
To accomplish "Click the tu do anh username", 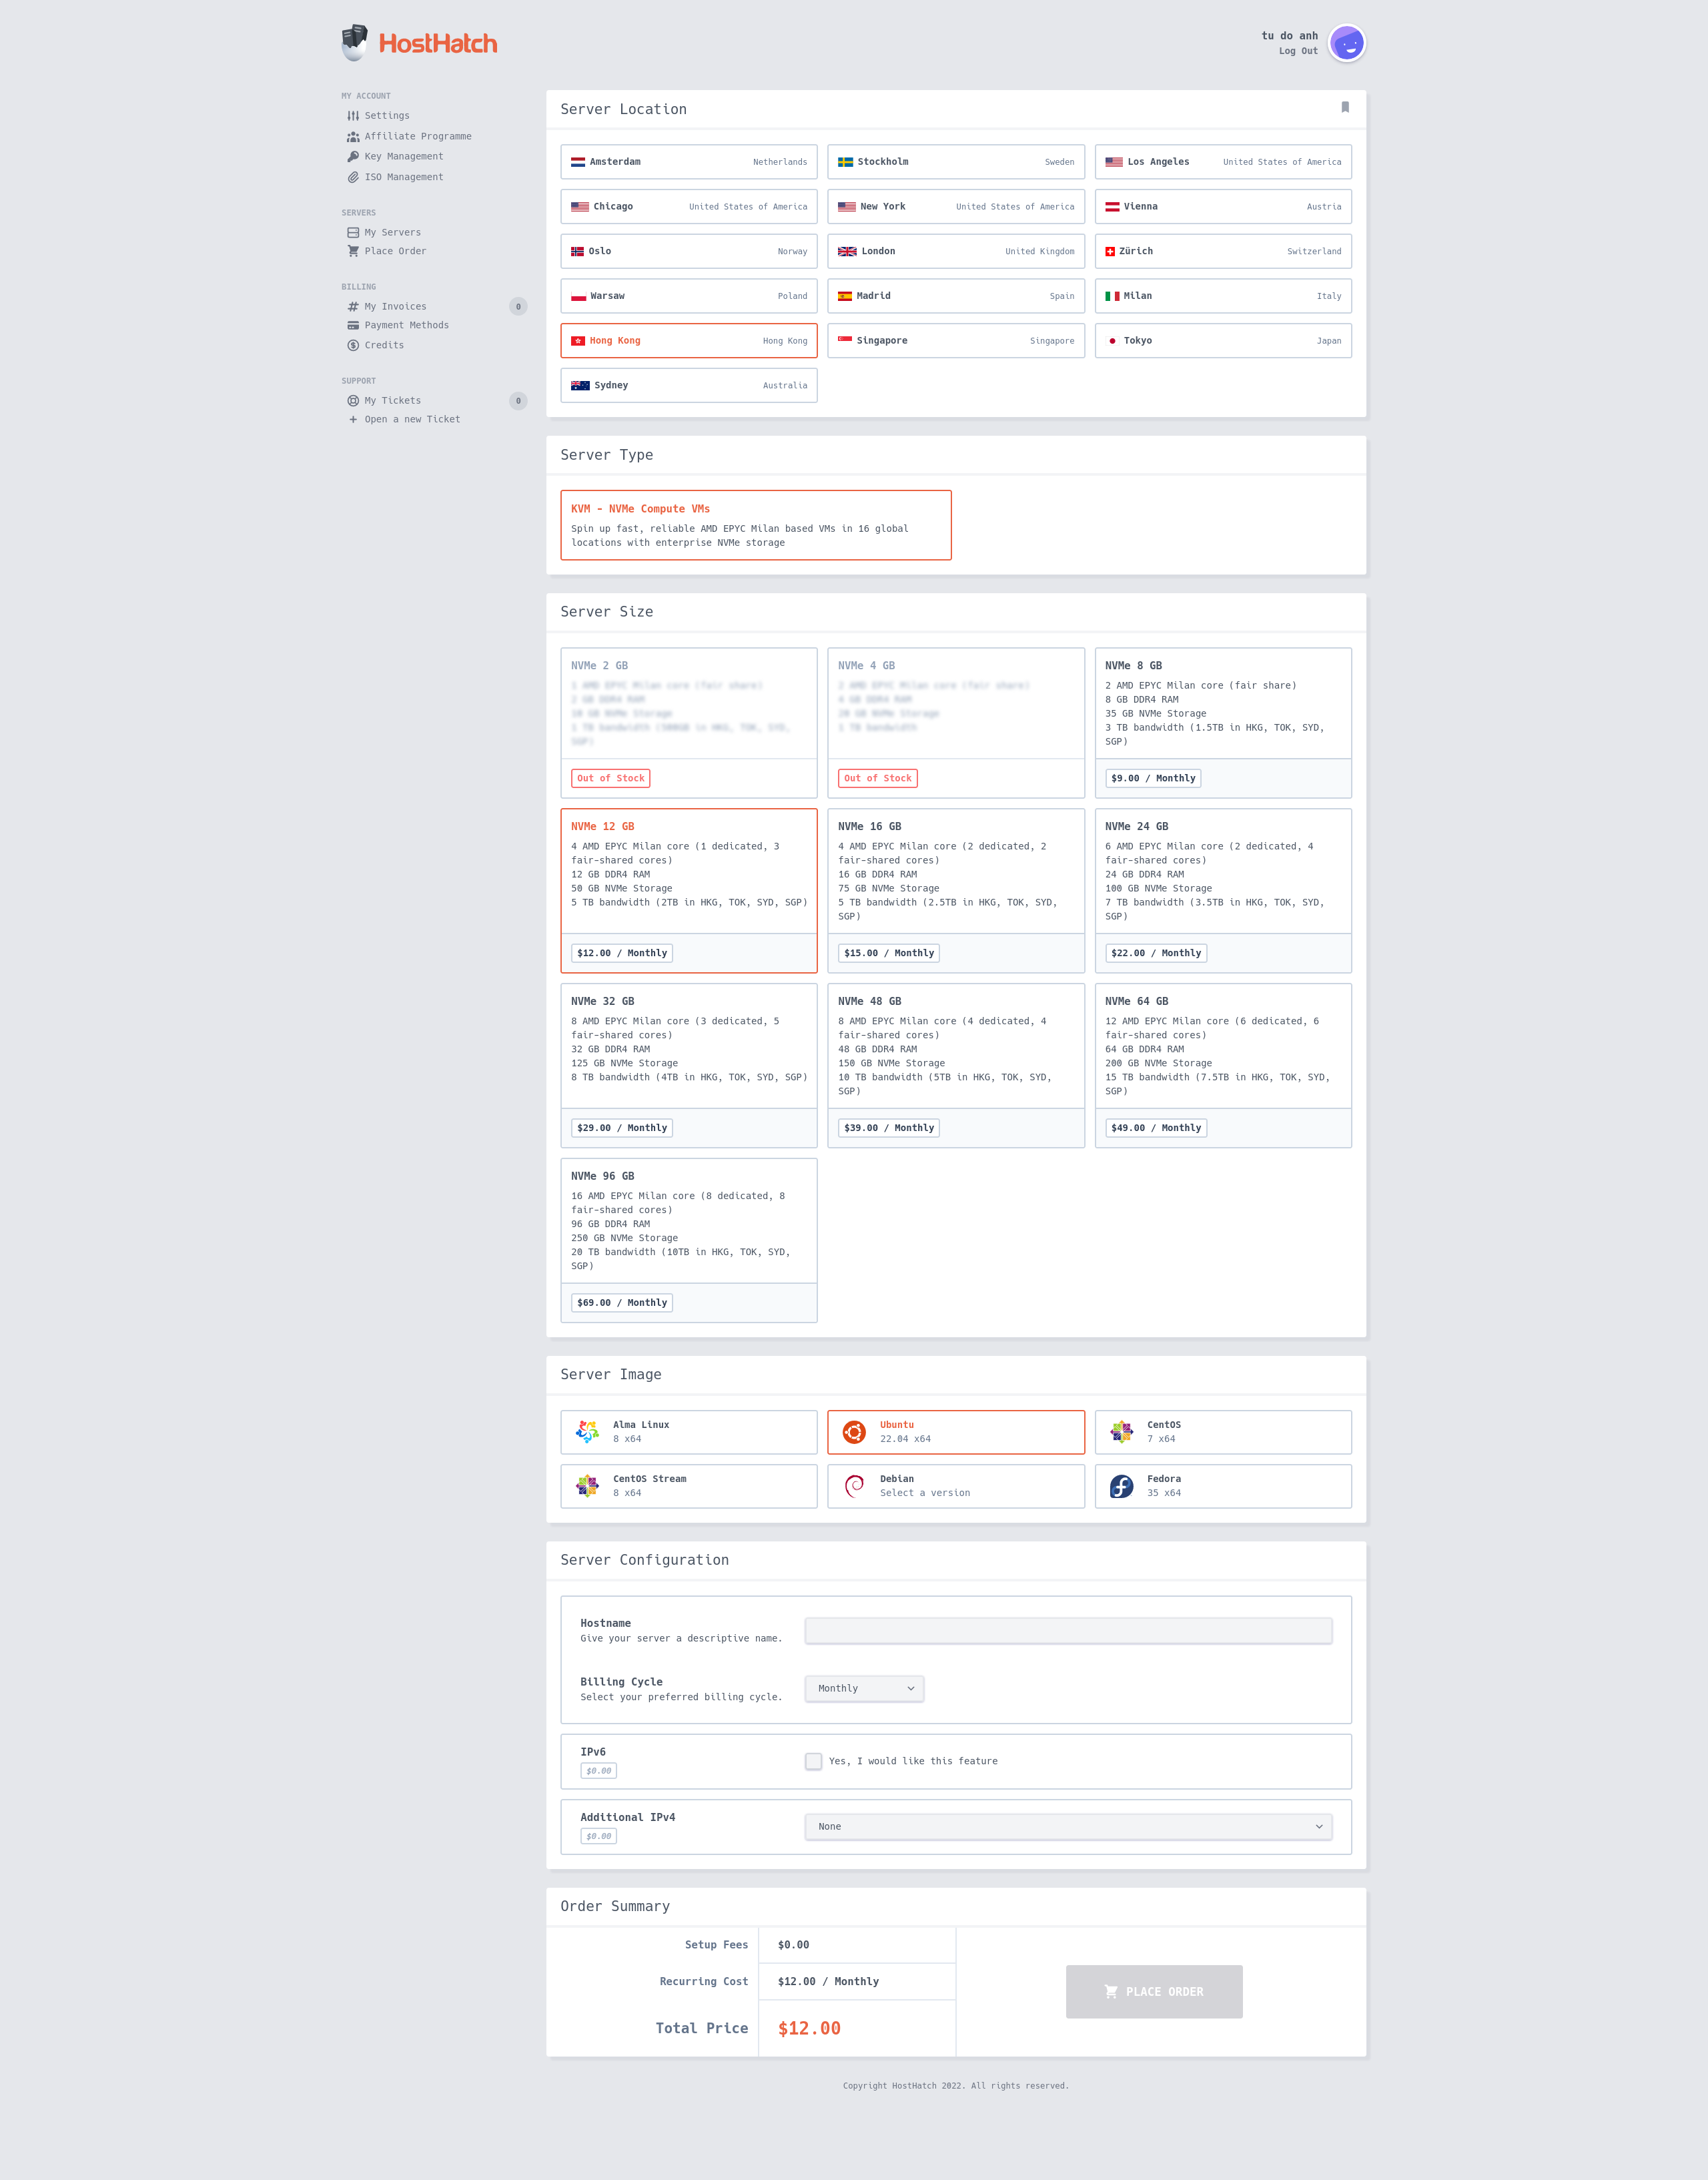I will click(1289, 36).
